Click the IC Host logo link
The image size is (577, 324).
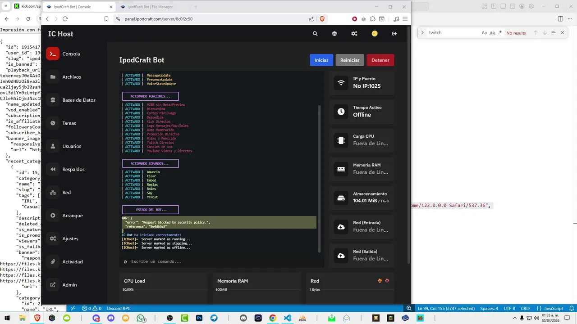point(60,34)
